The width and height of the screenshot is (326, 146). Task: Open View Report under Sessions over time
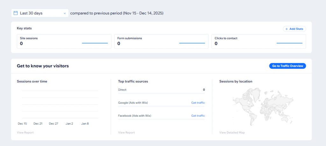point(25,133)
